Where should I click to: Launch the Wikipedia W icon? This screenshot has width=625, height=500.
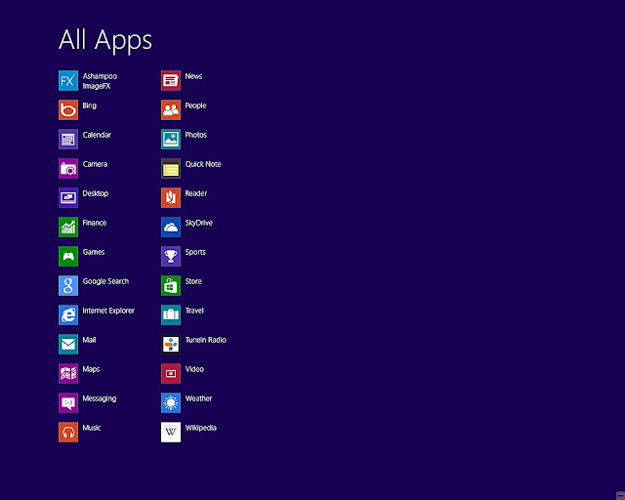click(x=171, y=433)
